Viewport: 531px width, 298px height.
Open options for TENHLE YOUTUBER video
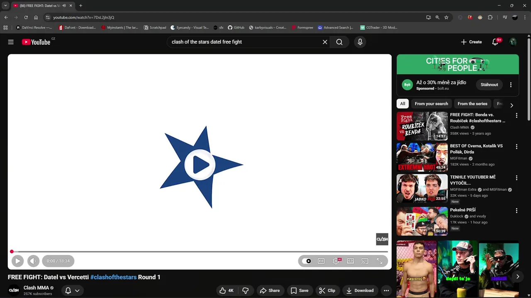[x=516, y=178]
